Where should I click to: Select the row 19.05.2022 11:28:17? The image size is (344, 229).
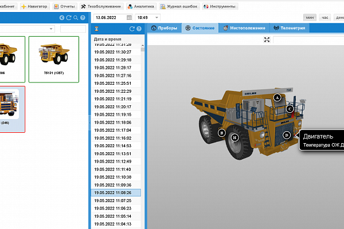pos(116,68)
